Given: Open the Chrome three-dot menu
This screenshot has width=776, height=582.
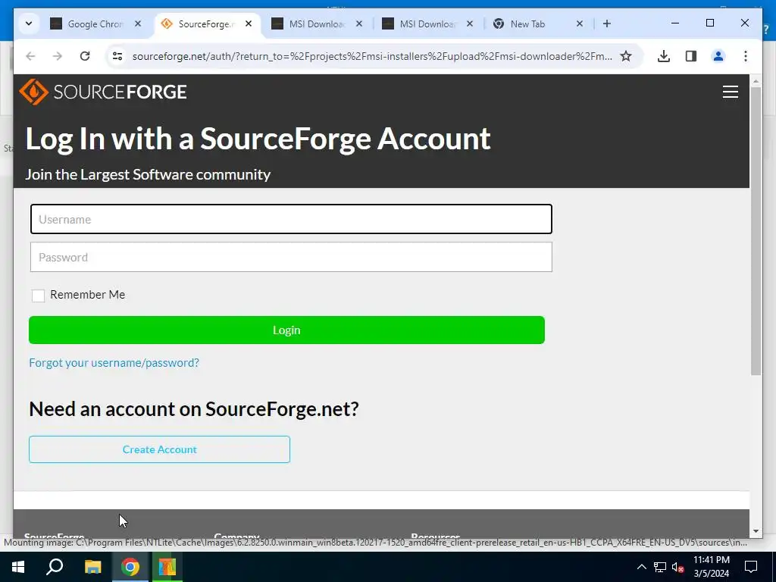Looking at the screenshot, I should click(x=746, y=56).
